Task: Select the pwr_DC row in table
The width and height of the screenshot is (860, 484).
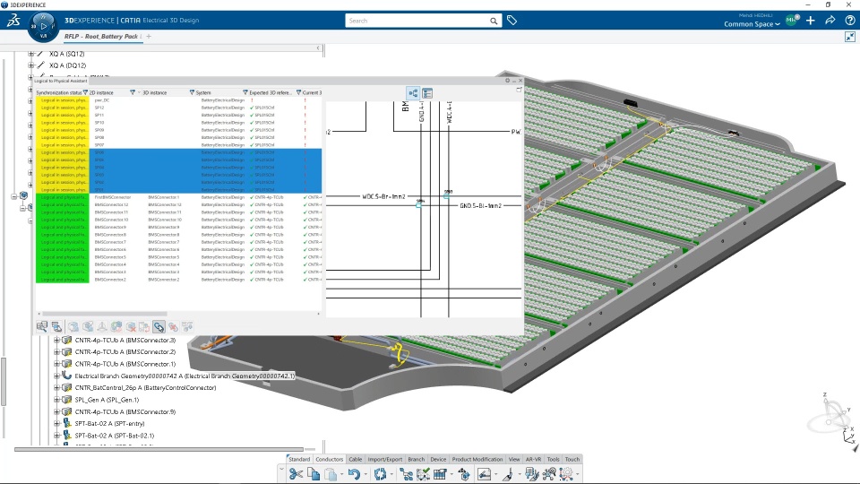Action: (x=178, y=100)
